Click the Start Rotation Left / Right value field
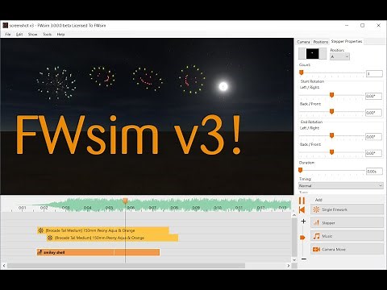Screen dimensions: 387x290 pyautogui.click(x=373, y=96)
